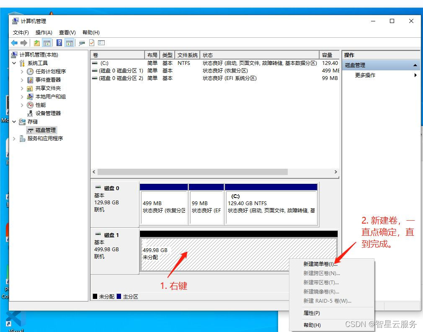Expand the 服务和应用程序 node
The width and height of the screenshot is (423, 332).
[14, 138]
